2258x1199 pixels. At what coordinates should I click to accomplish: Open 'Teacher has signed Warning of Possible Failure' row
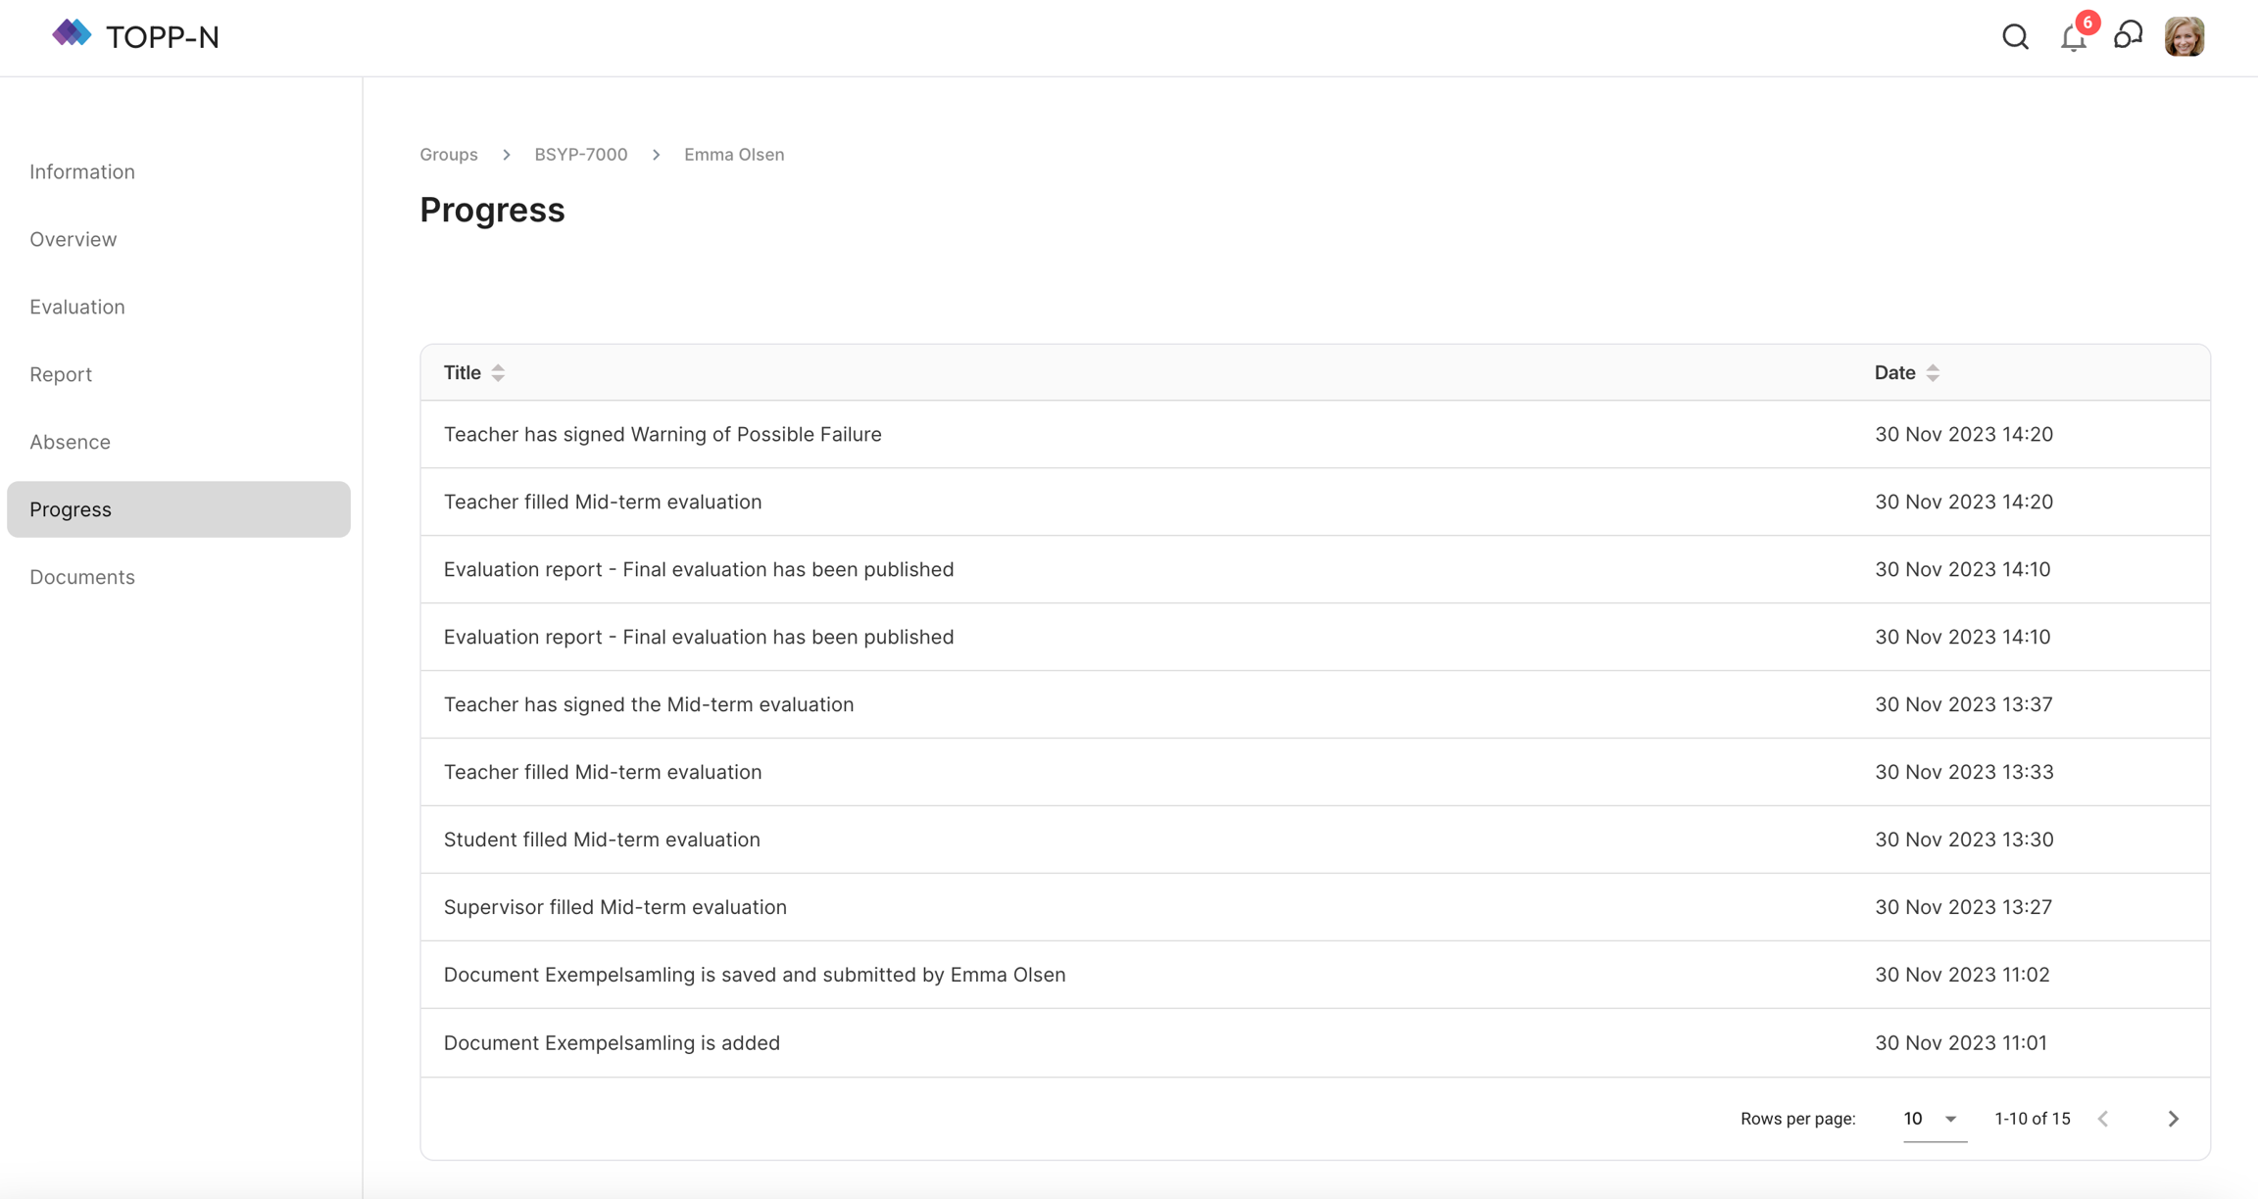point(663,434)
